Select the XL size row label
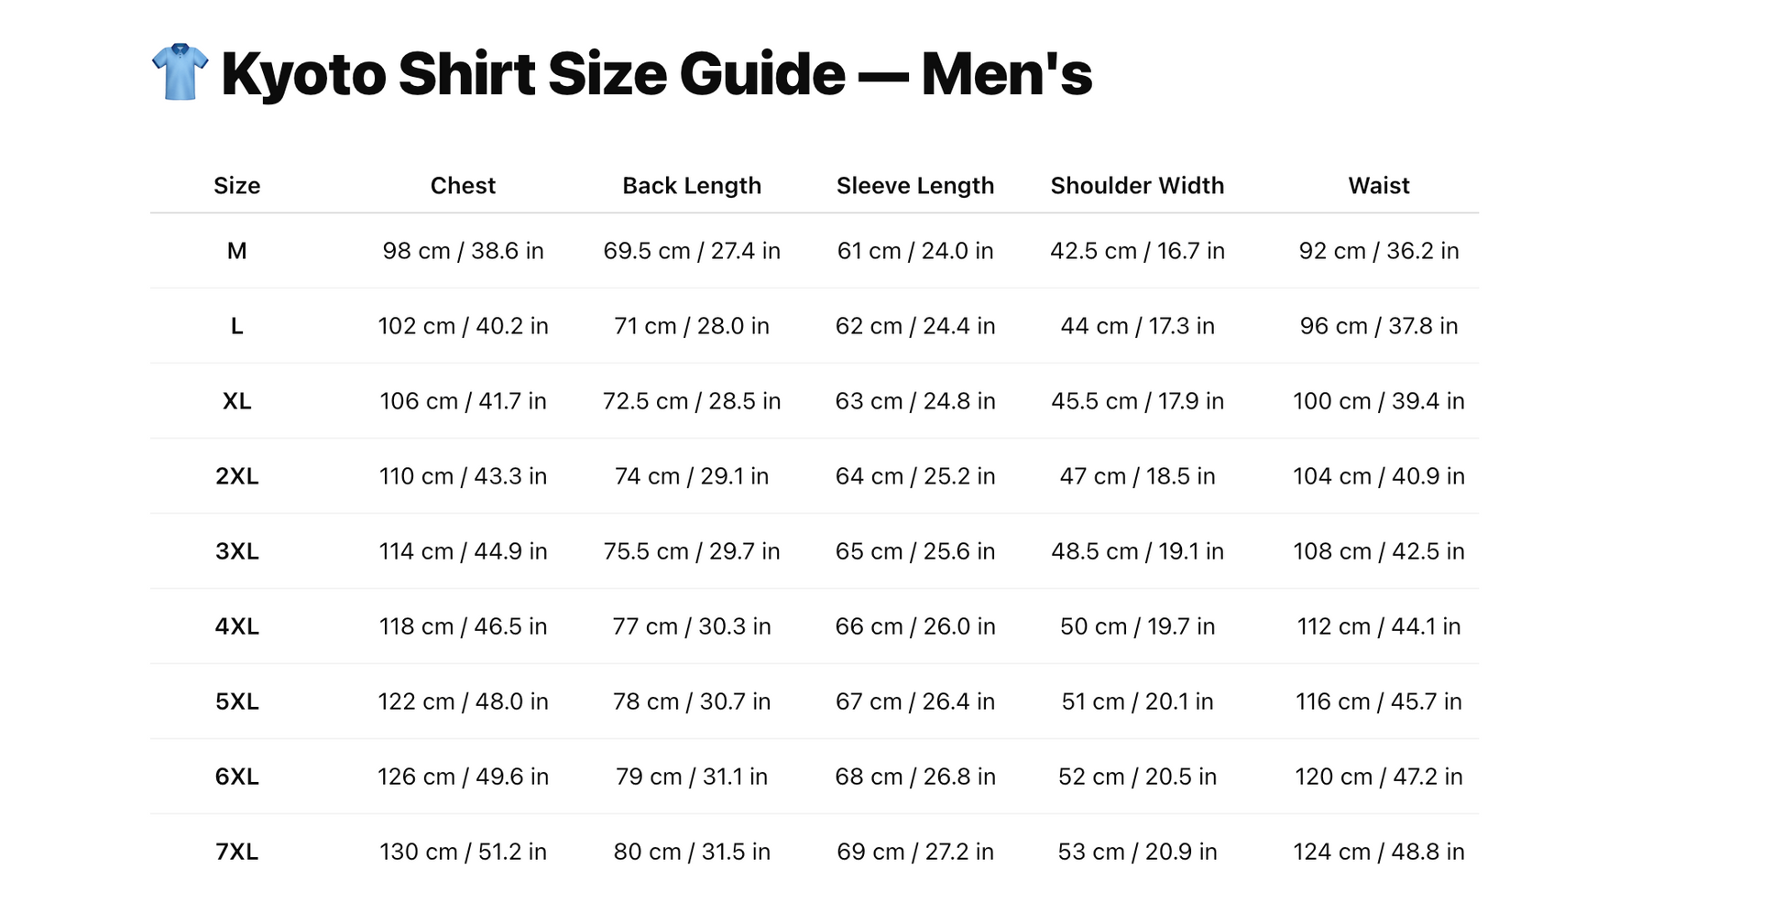Image resolution: width=1783 pixels, height=913 pixels. pyautogui.click(x=236, y=401)
